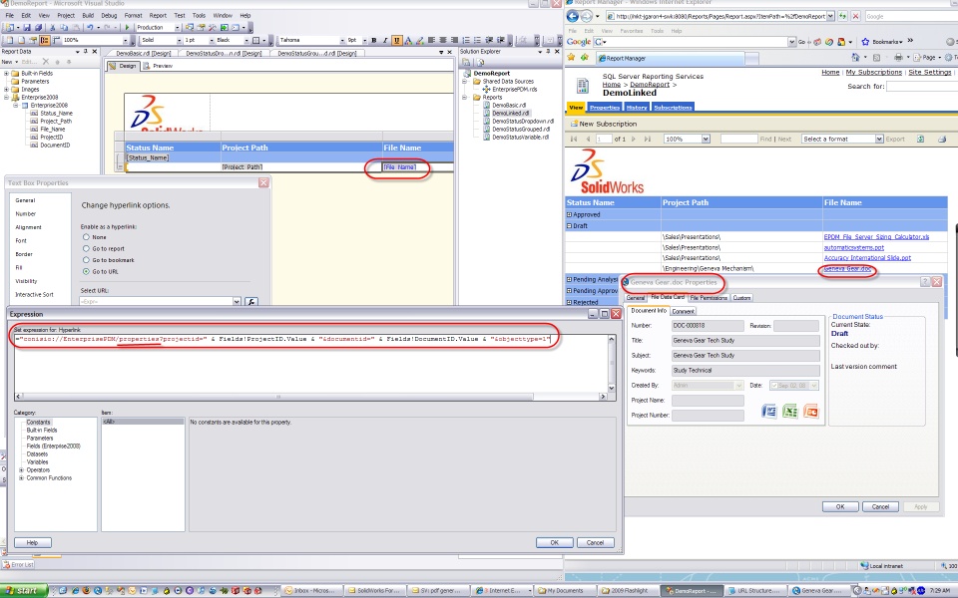Image resolution: width=958 pixels, height=598 pixels.
Task: Click the IE Favorites star icon
Action: [x=571, y=58]
